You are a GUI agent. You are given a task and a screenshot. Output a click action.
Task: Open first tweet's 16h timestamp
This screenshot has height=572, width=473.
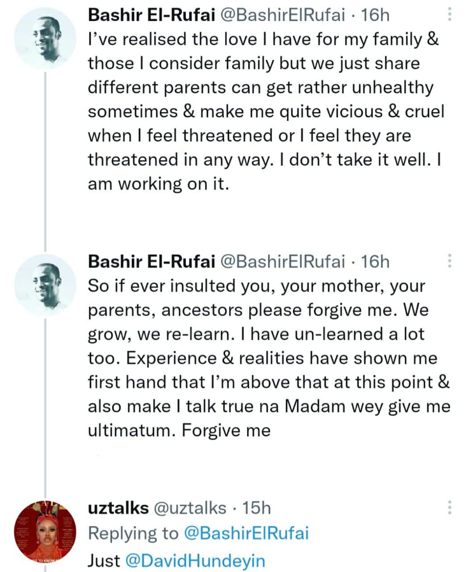coord(375,16)
